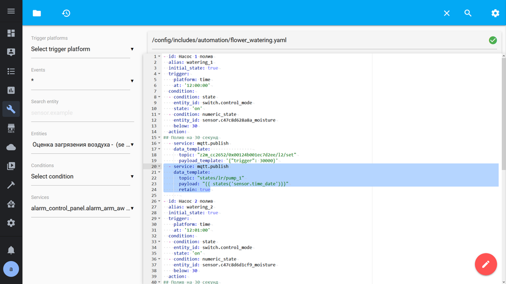The image size is (506, 284).
Task: Show notifications via the bell icon
Action: 11,250
